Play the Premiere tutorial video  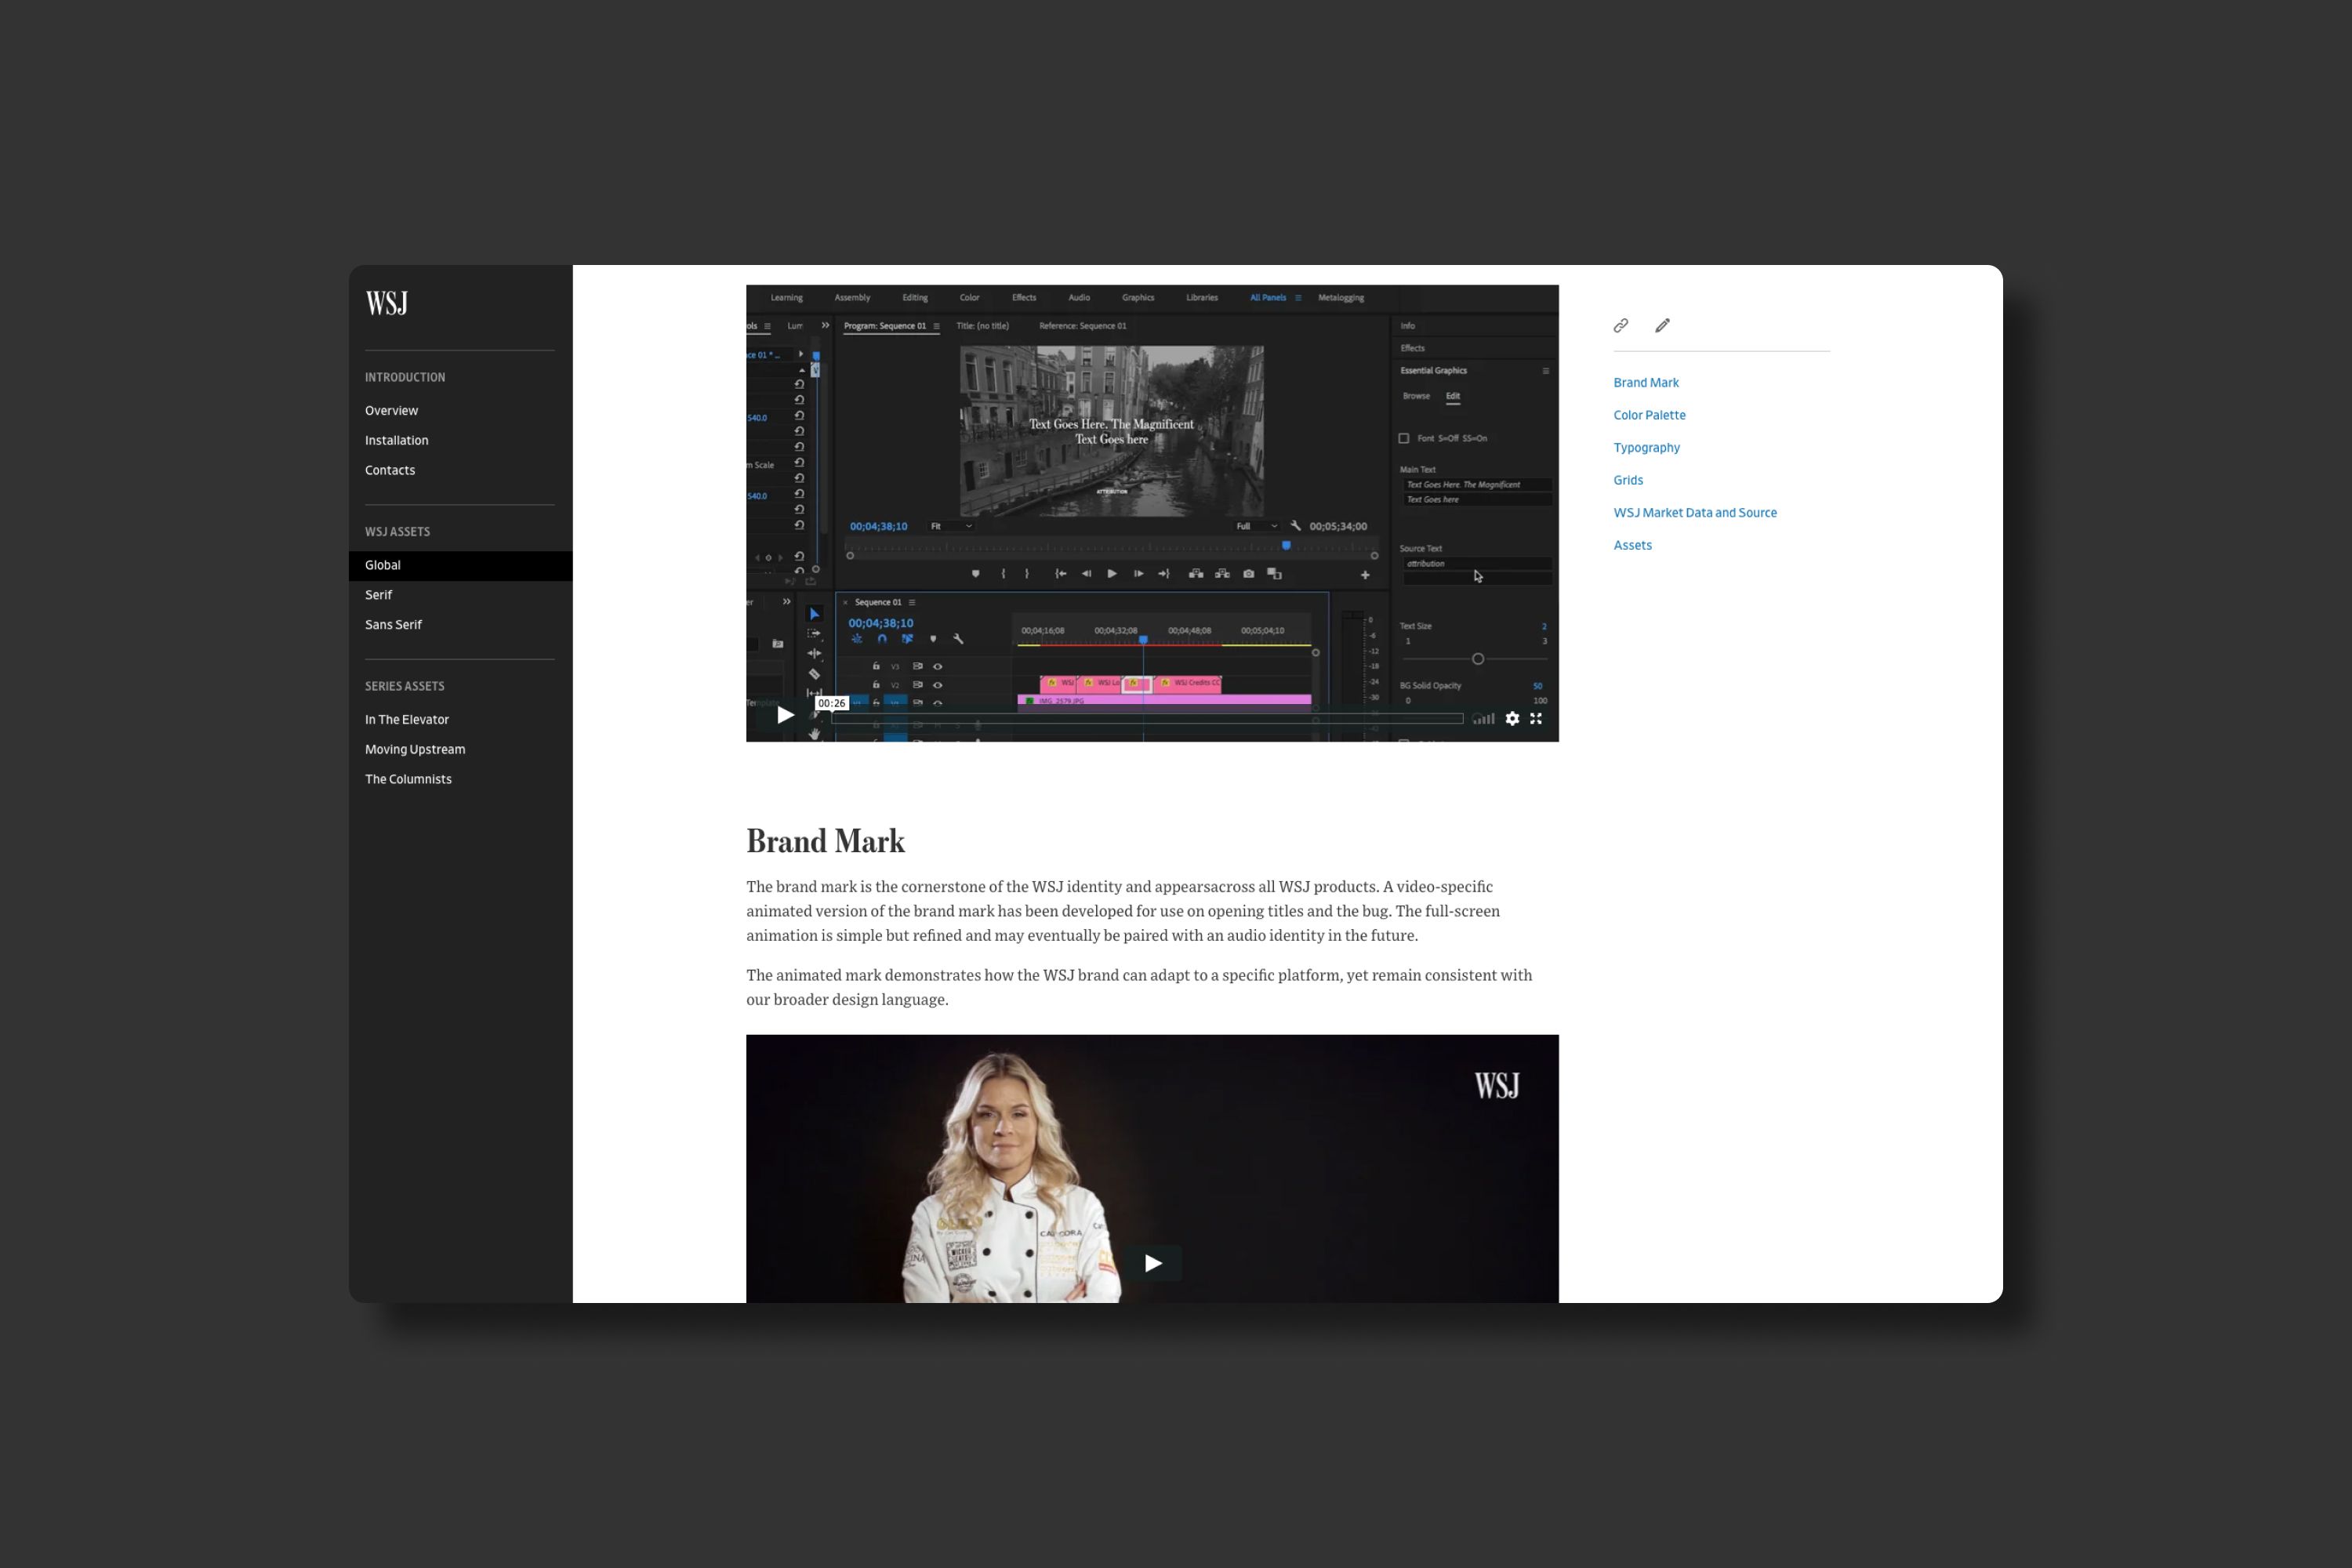[786, 715]
